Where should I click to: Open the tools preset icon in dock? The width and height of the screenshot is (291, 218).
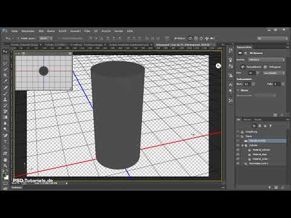click(230, 101)
